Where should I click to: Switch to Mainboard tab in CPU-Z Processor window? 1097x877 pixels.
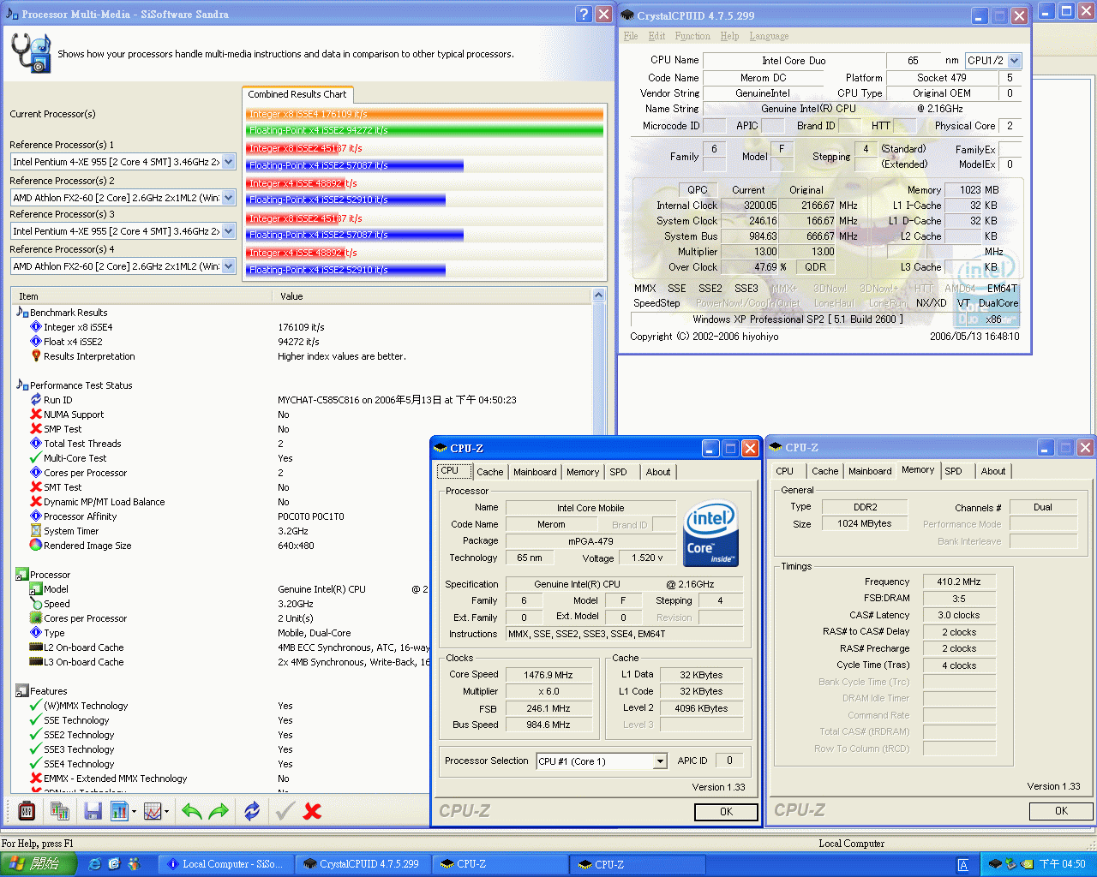point(535,472)
